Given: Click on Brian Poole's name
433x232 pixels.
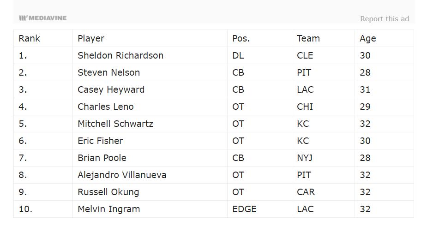Looking at the screenshot, I should (102, 158).
